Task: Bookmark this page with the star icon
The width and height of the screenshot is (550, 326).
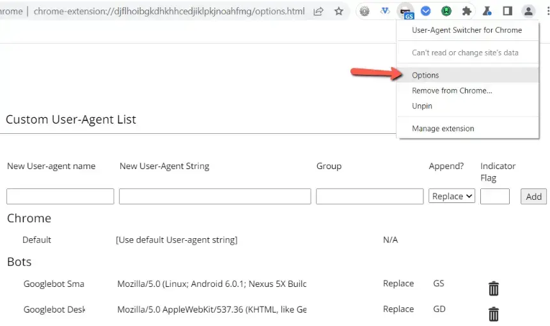Action: point(338,12)
